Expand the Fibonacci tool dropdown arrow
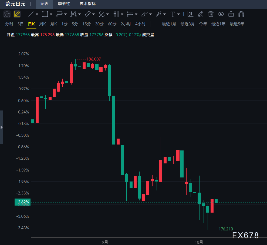Screen dimensions: 267x245 click(136, 14)
